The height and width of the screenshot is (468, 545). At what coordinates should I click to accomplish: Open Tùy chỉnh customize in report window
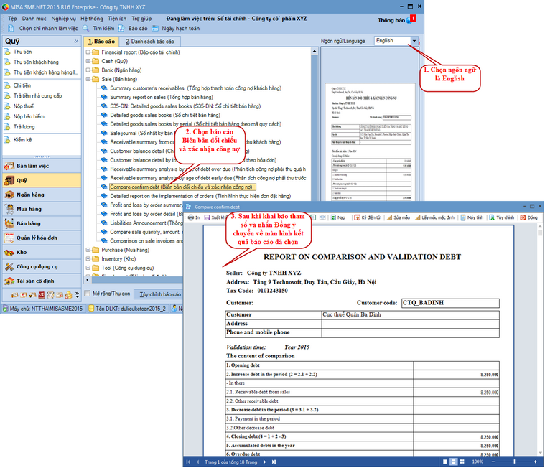(501, 217)
